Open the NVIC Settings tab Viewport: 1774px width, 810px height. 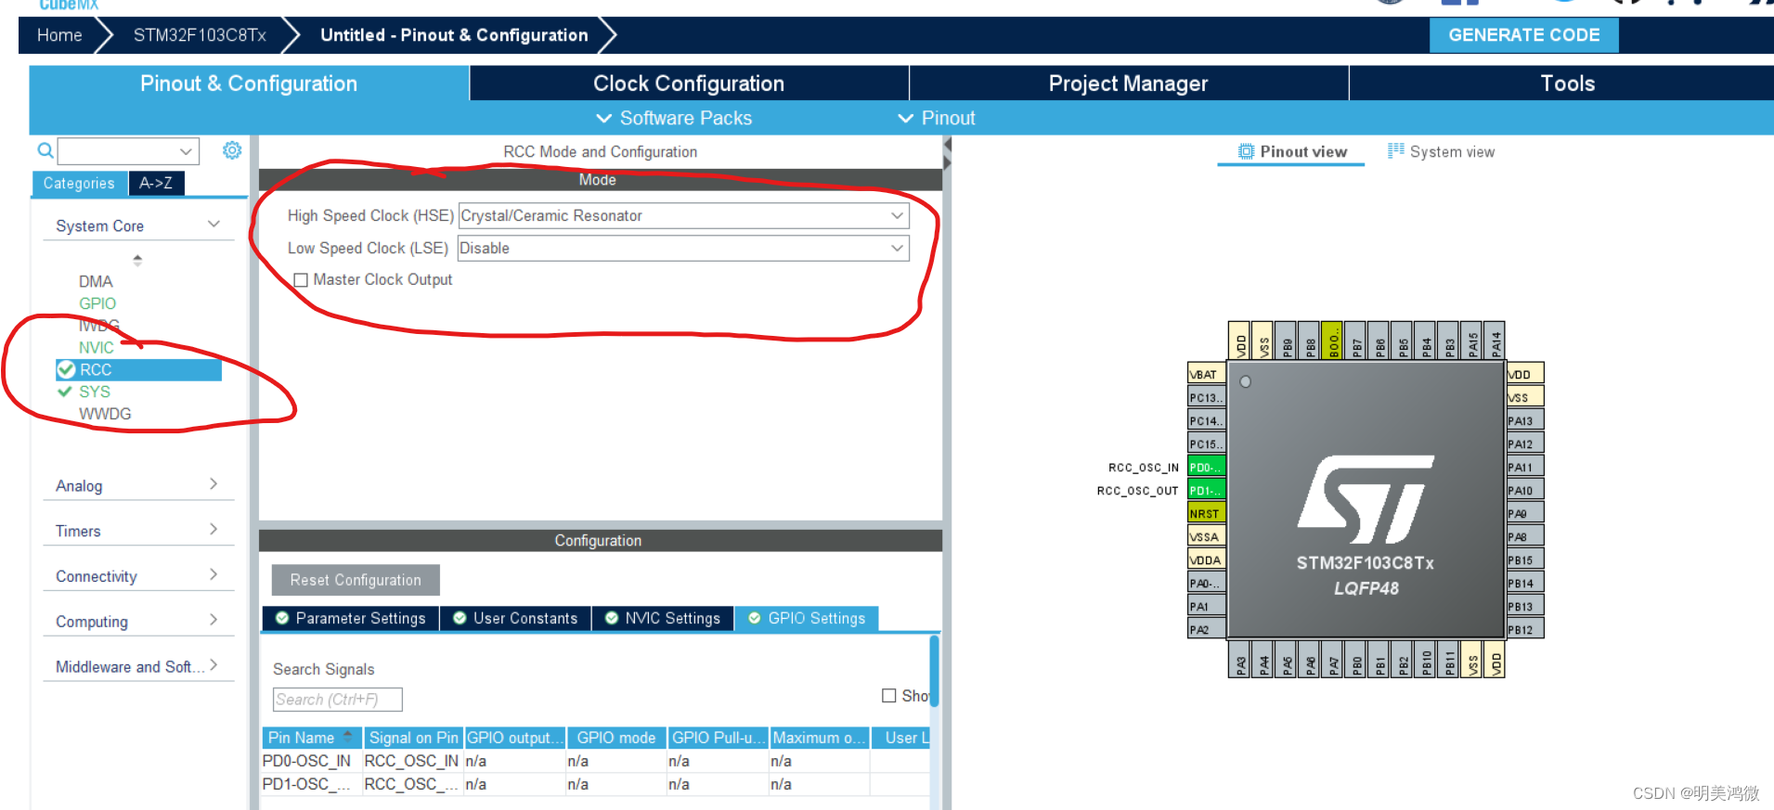click(x=663, y=618)
